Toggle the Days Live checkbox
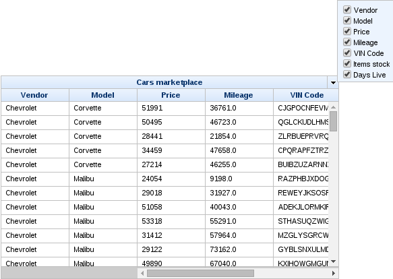 click(x=347, y=74)
